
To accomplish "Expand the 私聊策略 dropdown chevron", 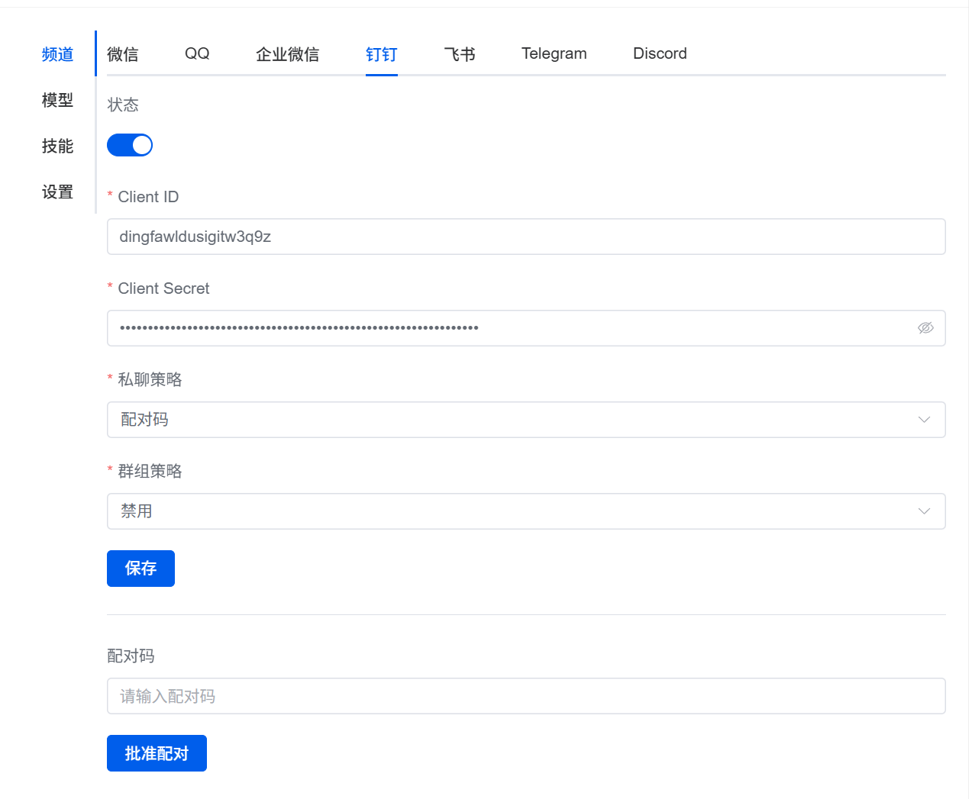I will 924,420.
